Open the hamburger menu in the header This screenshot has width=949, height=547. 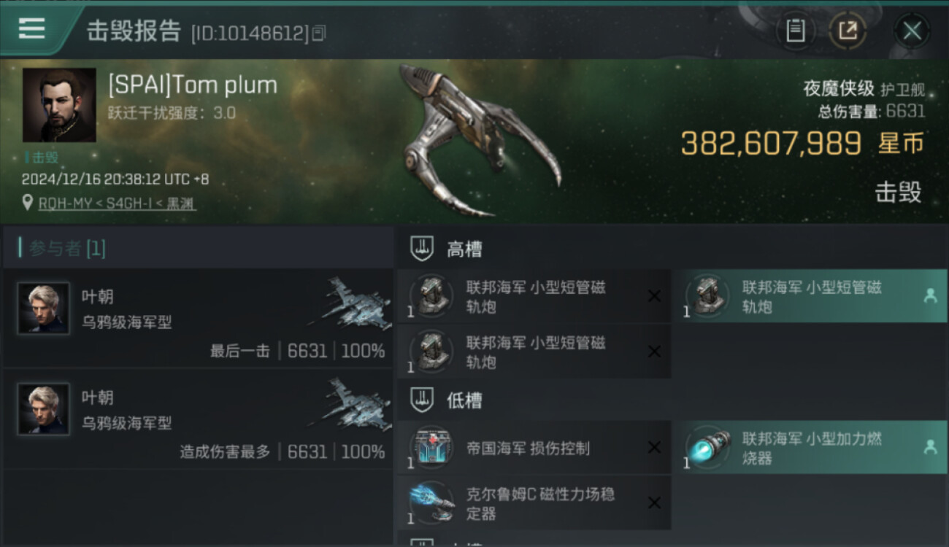pyautogui.click(x=32, y=28)
